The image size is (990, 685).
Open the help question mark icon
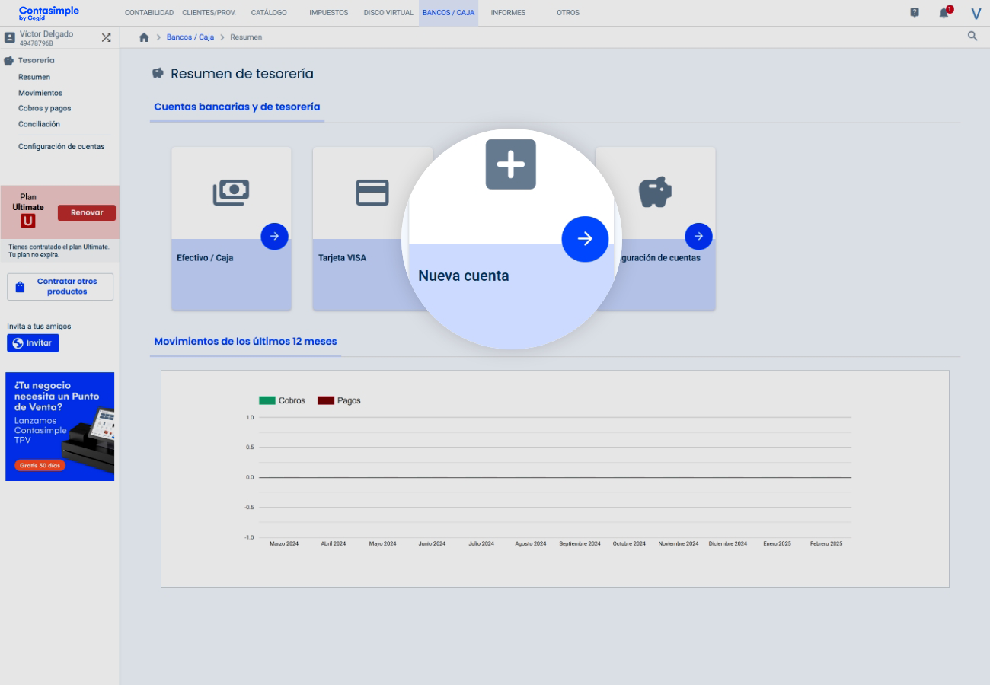[x=915, y=13]
